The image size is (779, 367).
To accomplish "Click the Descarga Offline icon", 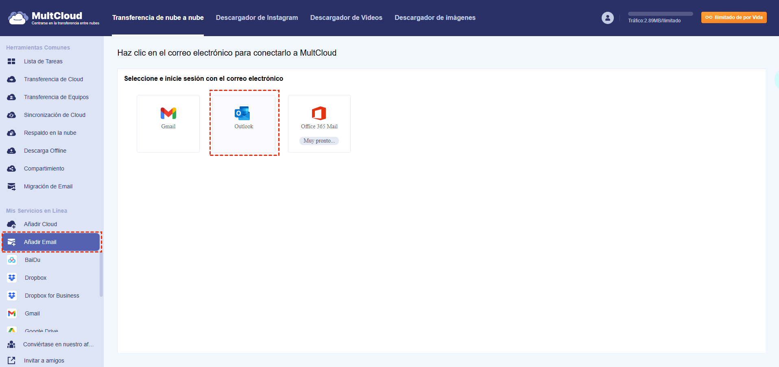I will click(x=11, y=151).
